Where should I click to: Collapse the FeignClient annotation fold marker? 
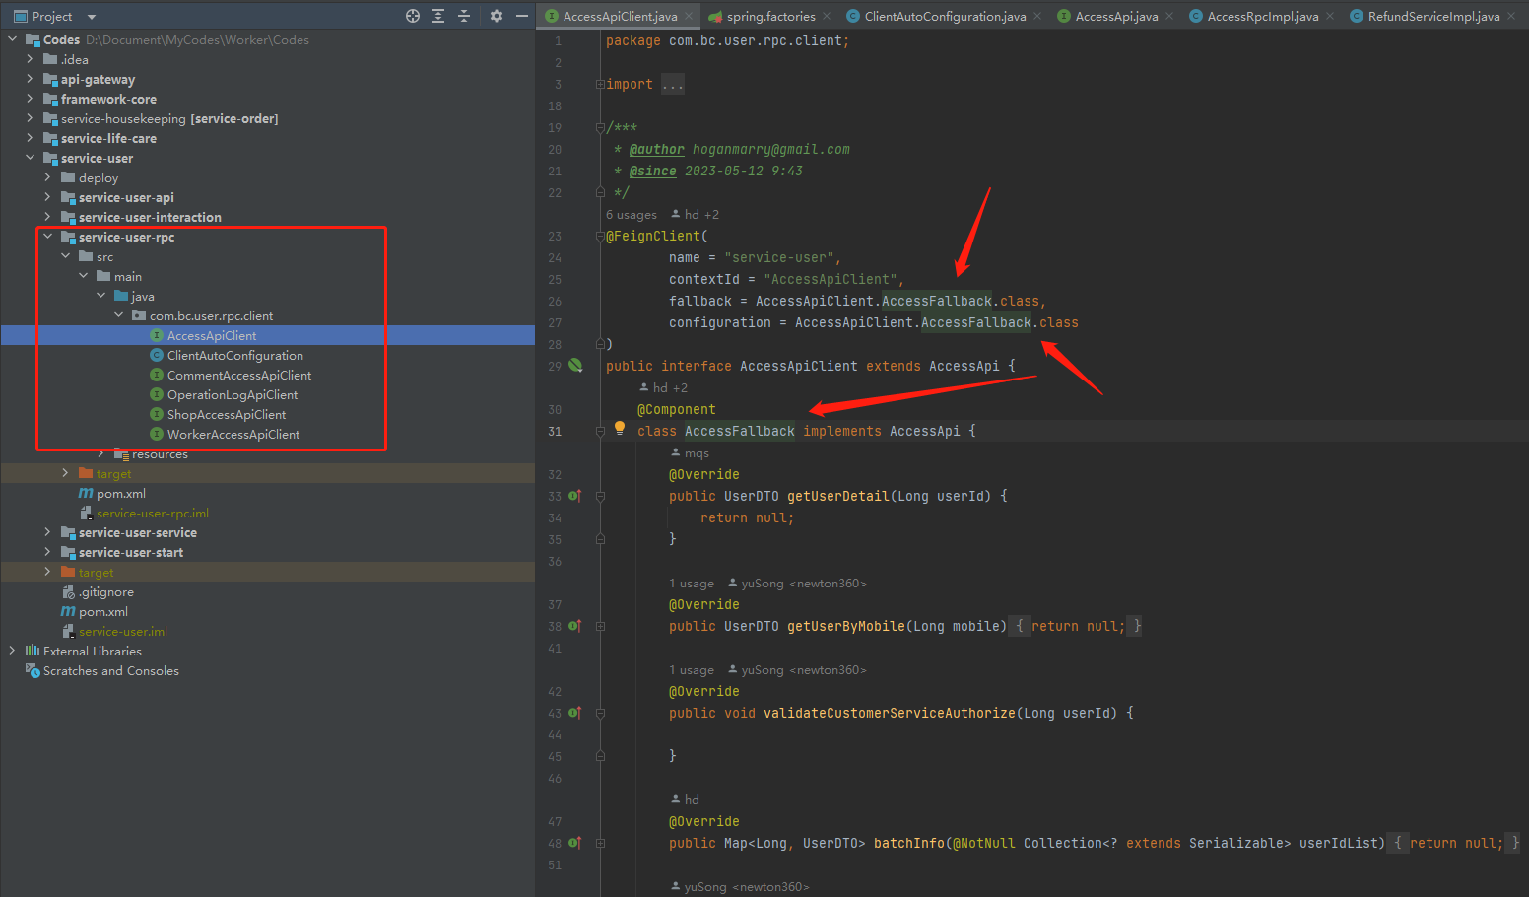pos(600,236)
